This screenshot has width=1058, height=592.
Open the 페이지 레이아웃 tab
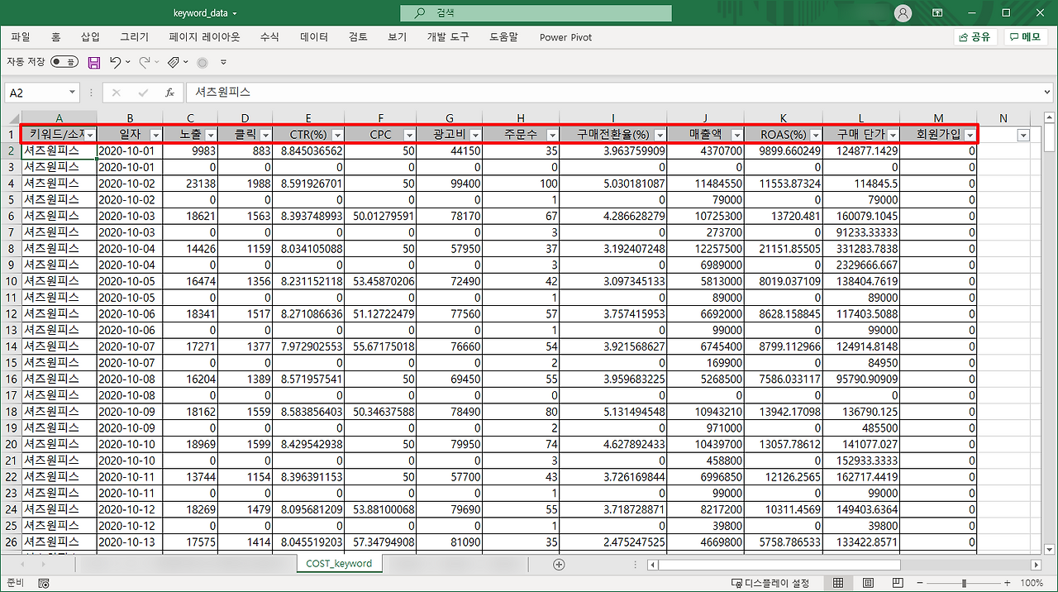click(204, 37)
